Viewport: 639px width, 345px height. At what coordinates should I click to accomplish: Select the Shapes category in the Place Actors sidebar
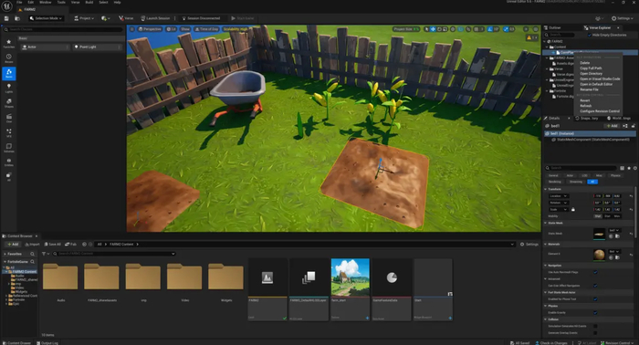pyautogui.click(x=8, y=102)
